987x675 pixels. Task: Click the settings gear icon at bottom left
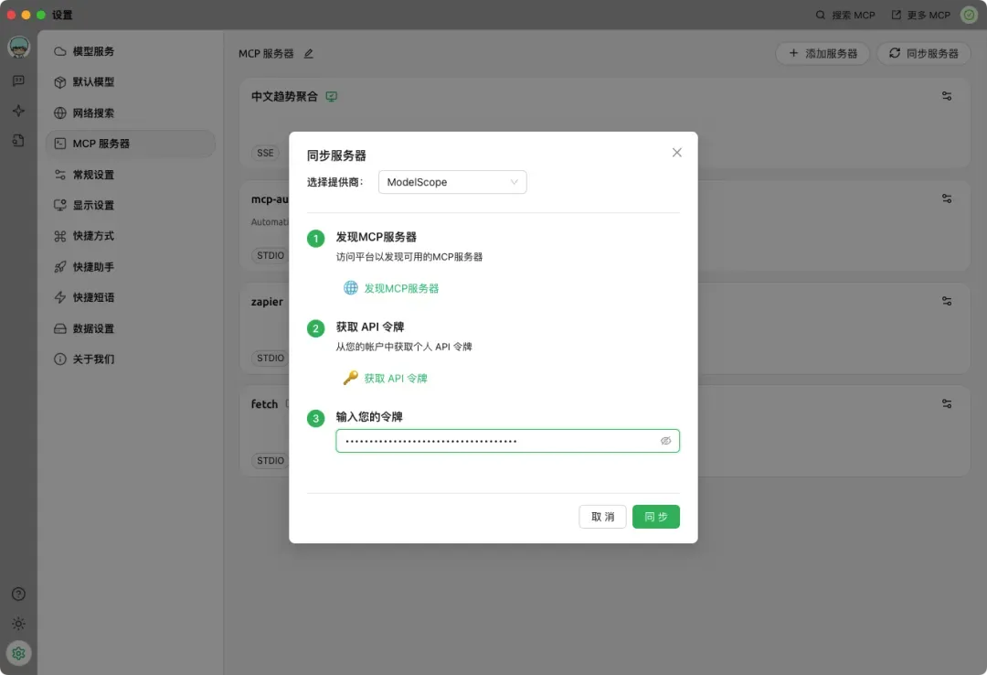pyautogui.click(x=19, y=654)
